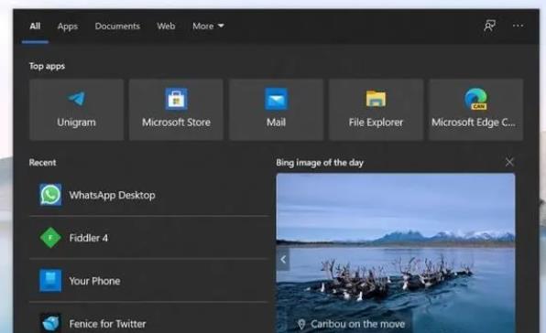Select 'Fenice for Twitter' text in Recent

(107, 324)
